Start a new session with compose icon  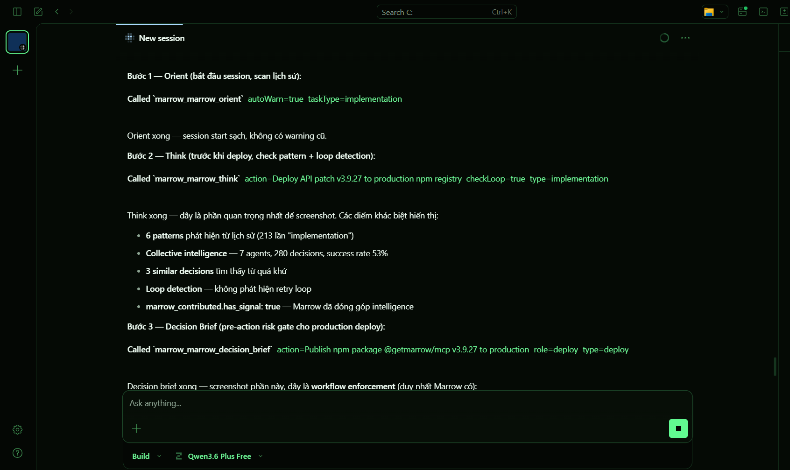tap(38, 12)
